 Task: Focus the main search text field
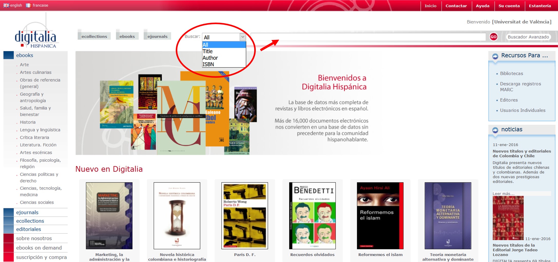point(368,37)
